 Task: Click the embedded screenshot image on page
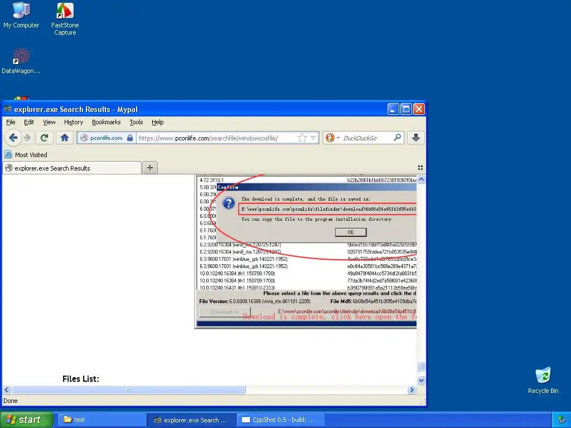(x=306, y=251)
